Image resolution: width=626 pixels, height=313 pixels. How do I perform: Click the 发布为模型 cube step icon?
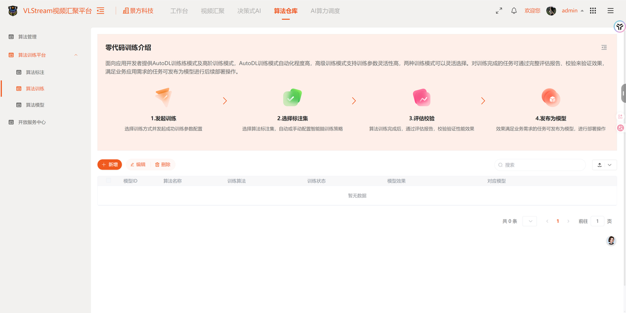click(x=550, y=97)
